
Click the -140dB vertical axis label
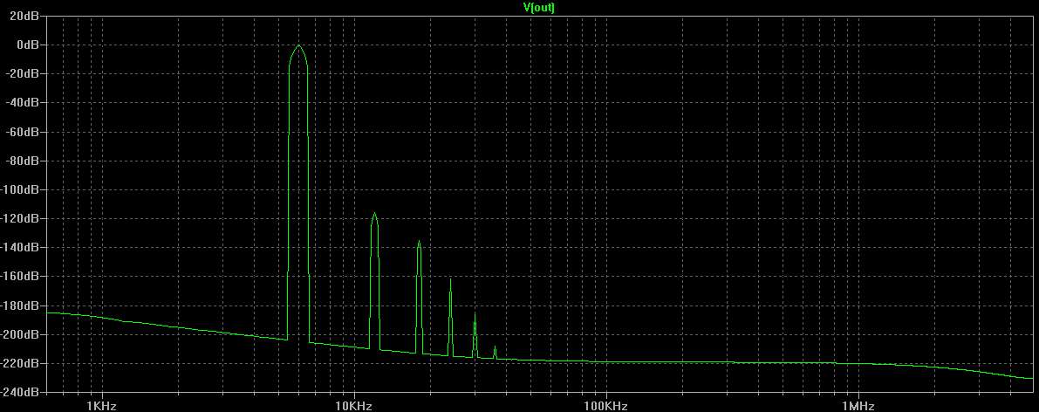pos(21,248)
